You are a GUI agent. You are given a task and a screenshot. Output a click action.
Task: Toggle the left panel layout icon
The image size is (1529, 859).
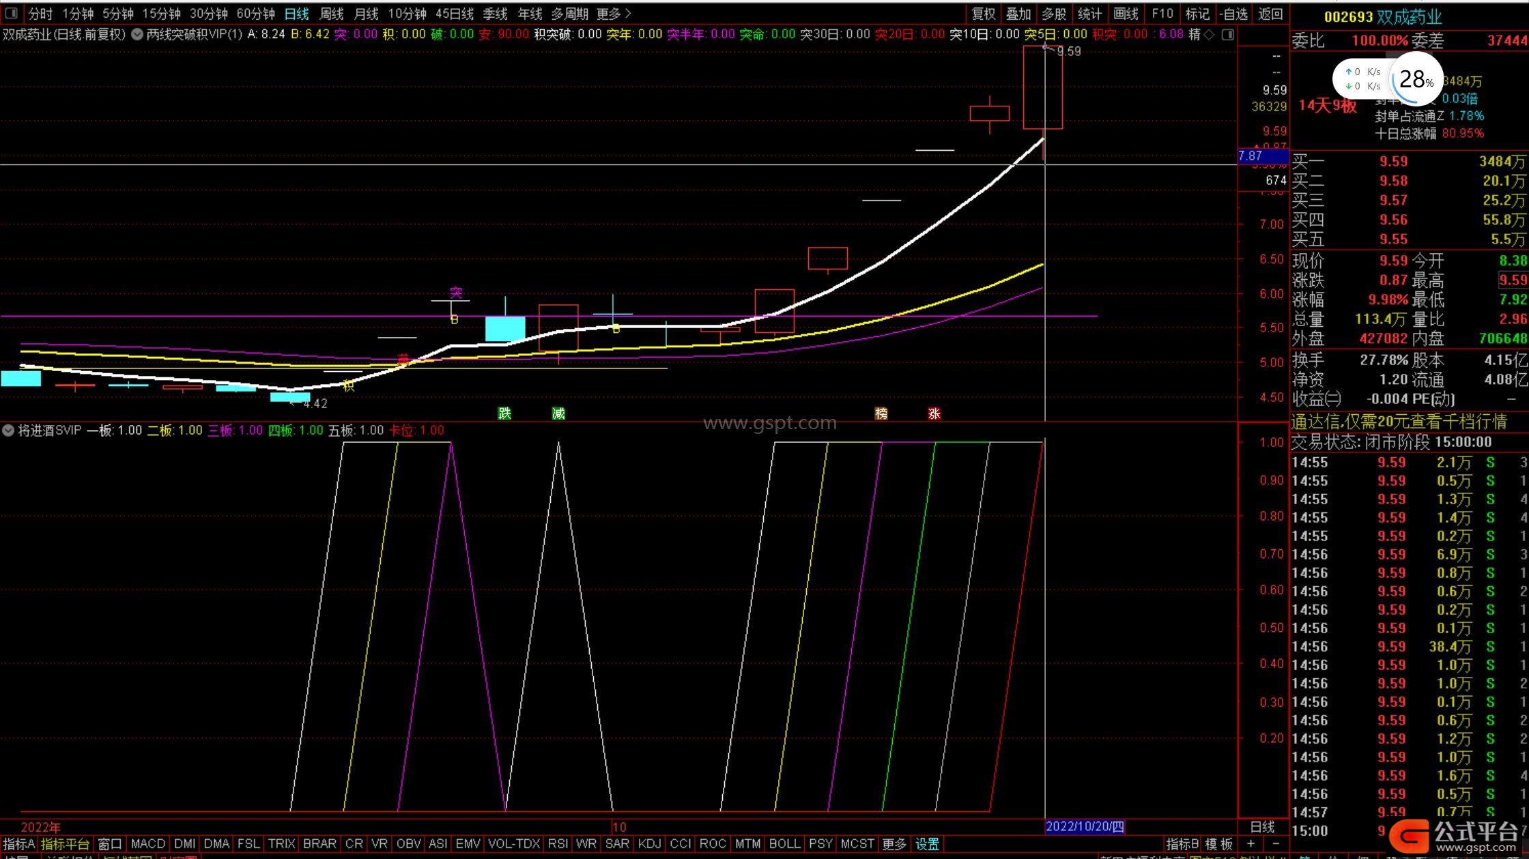[x=12, y=14]
